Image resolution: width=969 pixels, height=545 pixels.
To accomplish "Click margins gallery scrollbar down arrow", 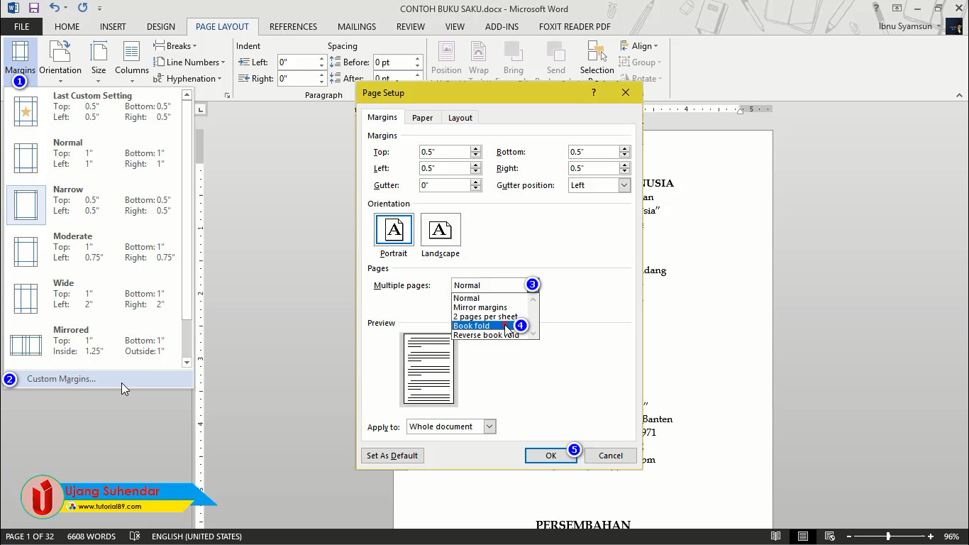I will pos(187,363).
